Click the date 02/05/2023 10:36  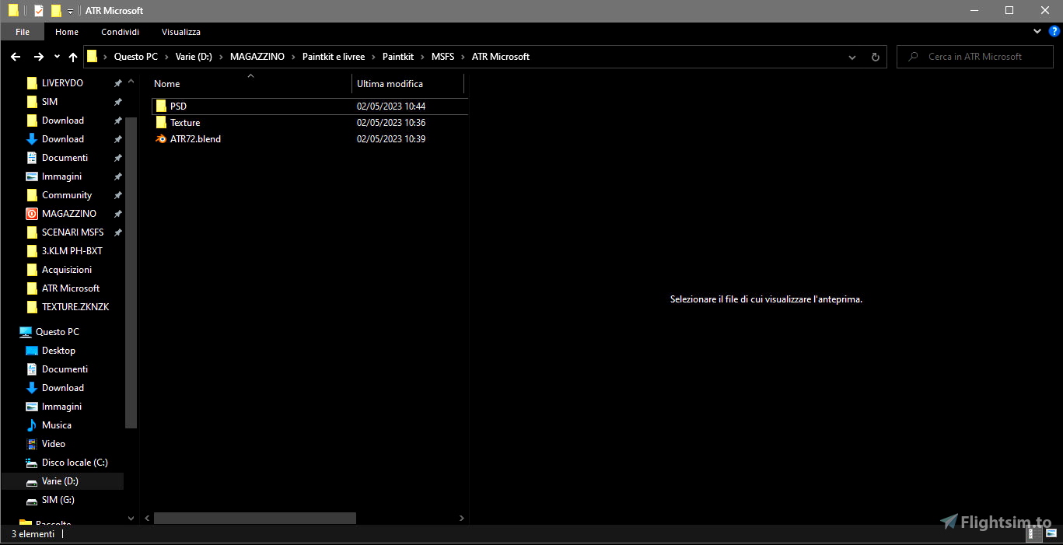click(x=391, y=123)
